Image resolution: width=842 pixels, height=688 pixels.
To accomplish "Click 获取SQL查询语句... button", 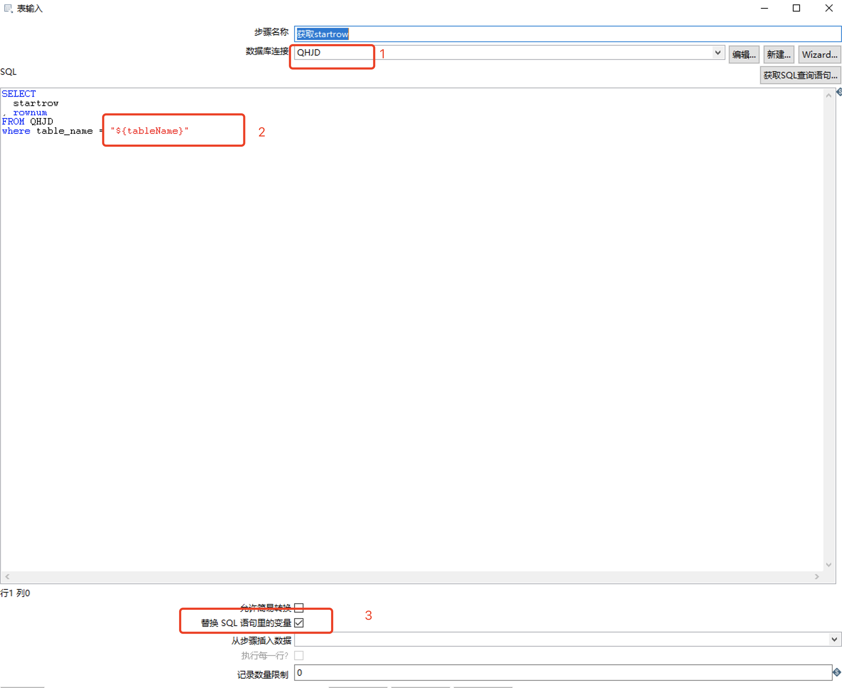I will 800,75.
